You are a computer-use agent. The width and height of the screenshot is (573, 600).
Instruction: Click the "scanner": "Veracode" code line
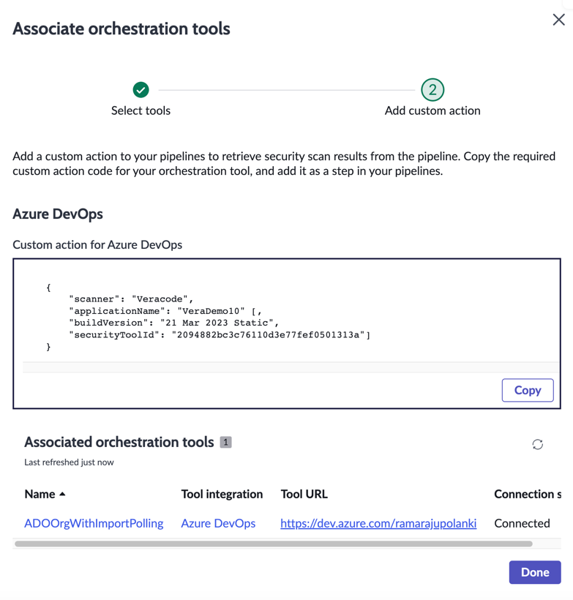click(131, 299)
